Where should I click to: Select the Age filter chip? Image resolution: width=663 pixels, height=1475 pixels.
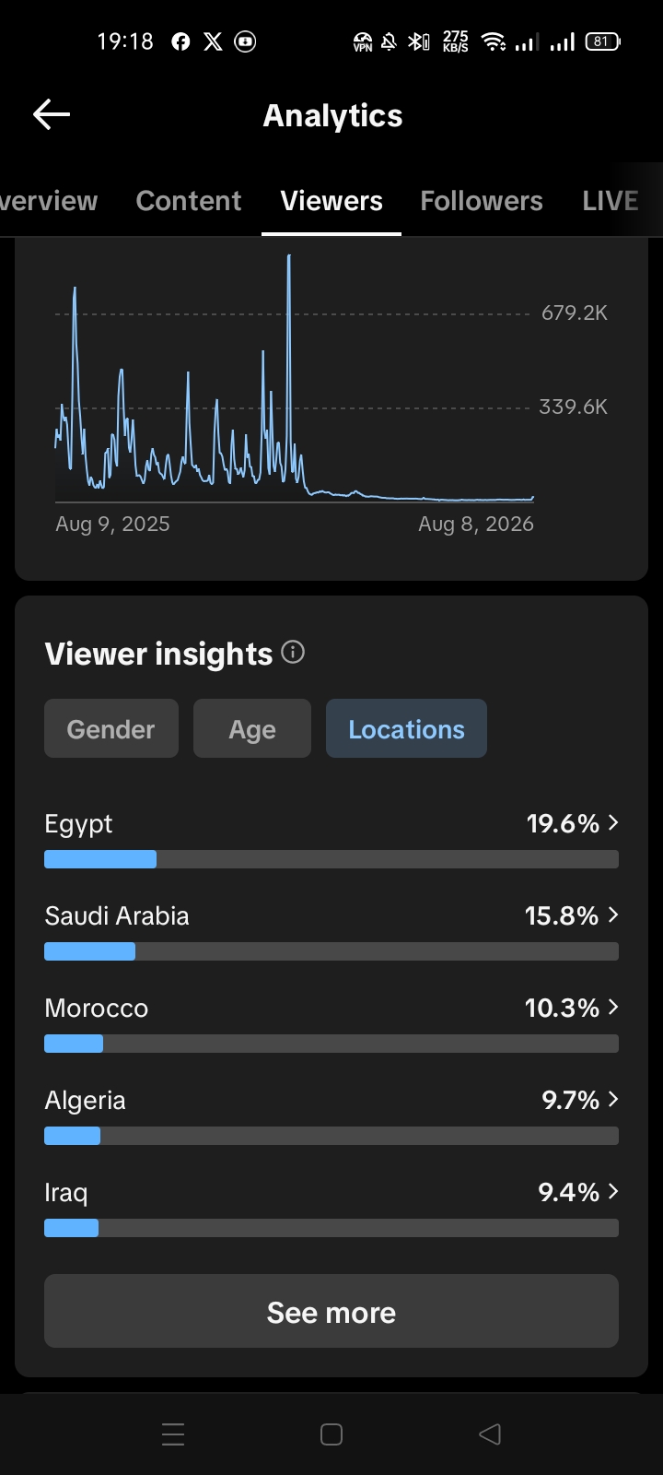point(252,728)
